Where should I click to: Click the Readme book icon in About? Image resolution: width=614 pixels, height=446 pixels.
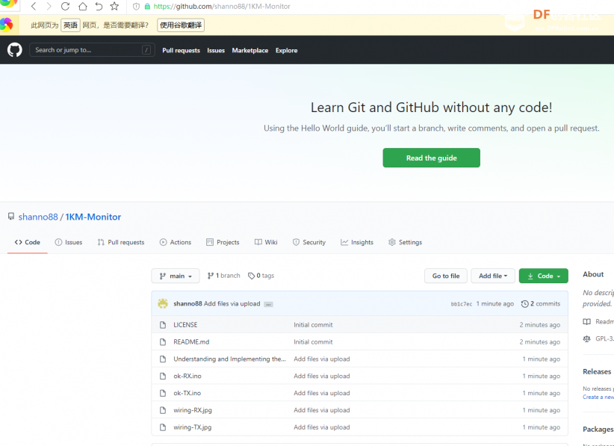pos(586,321)
